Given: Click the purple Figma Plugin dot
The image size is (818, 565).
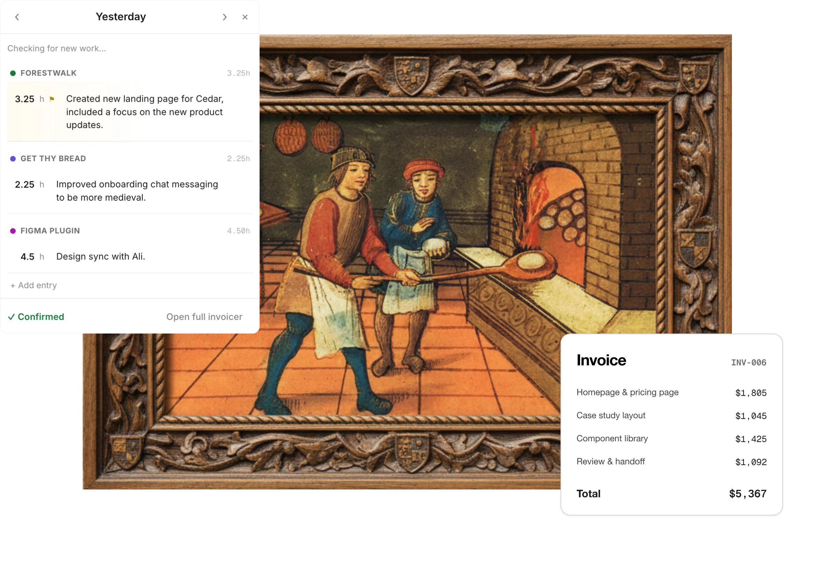Looking at the screenshot, I should coord(13,231).
